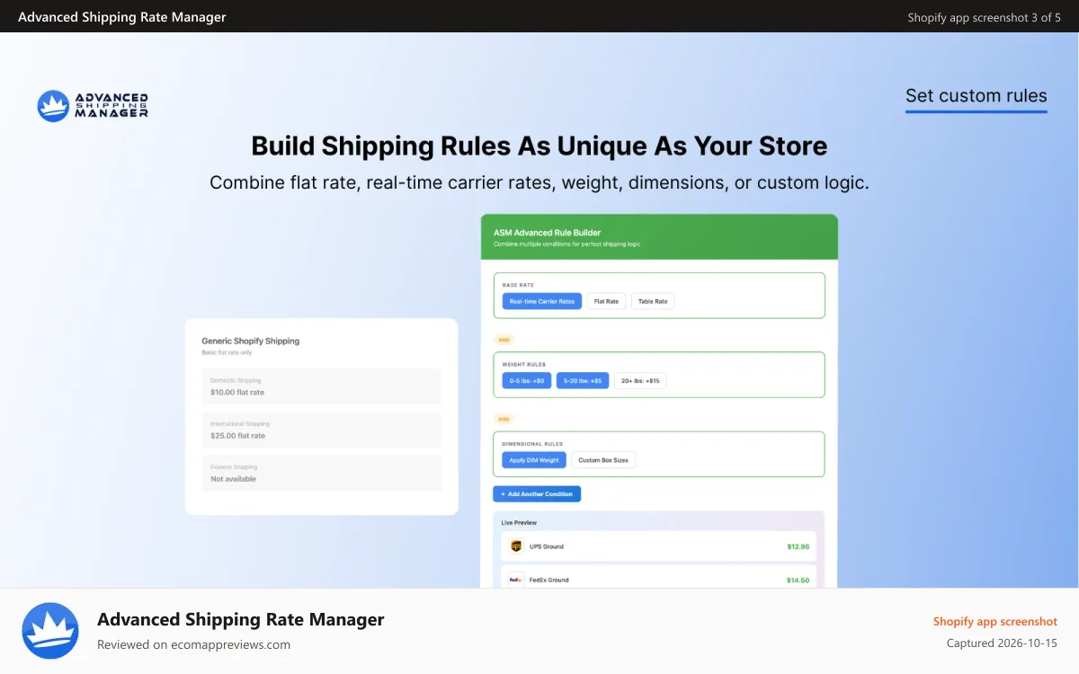This screenshot has height=674, width=1079.
Task: Click the blue crown app icon in footer
Action: 50,631
